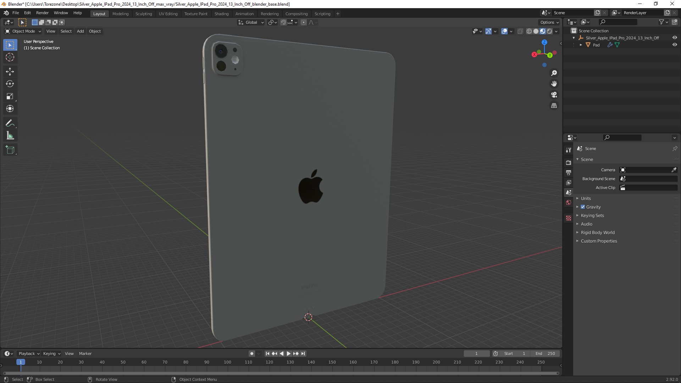681x383 pixels.
Task: Toggle auto keying record button
Action: pos(252,354)
